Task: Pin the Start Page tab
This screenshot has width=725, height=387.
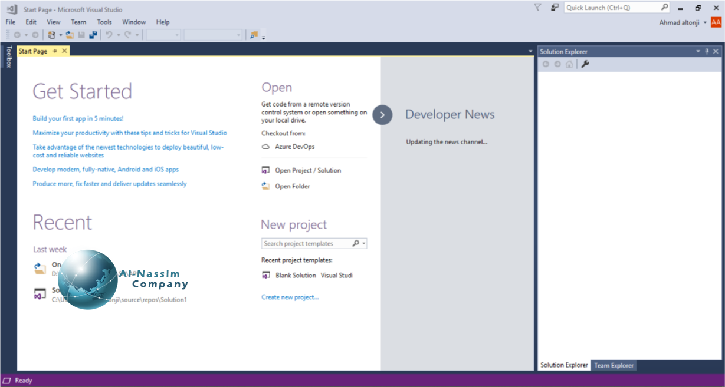Action: tap(55, 51)
